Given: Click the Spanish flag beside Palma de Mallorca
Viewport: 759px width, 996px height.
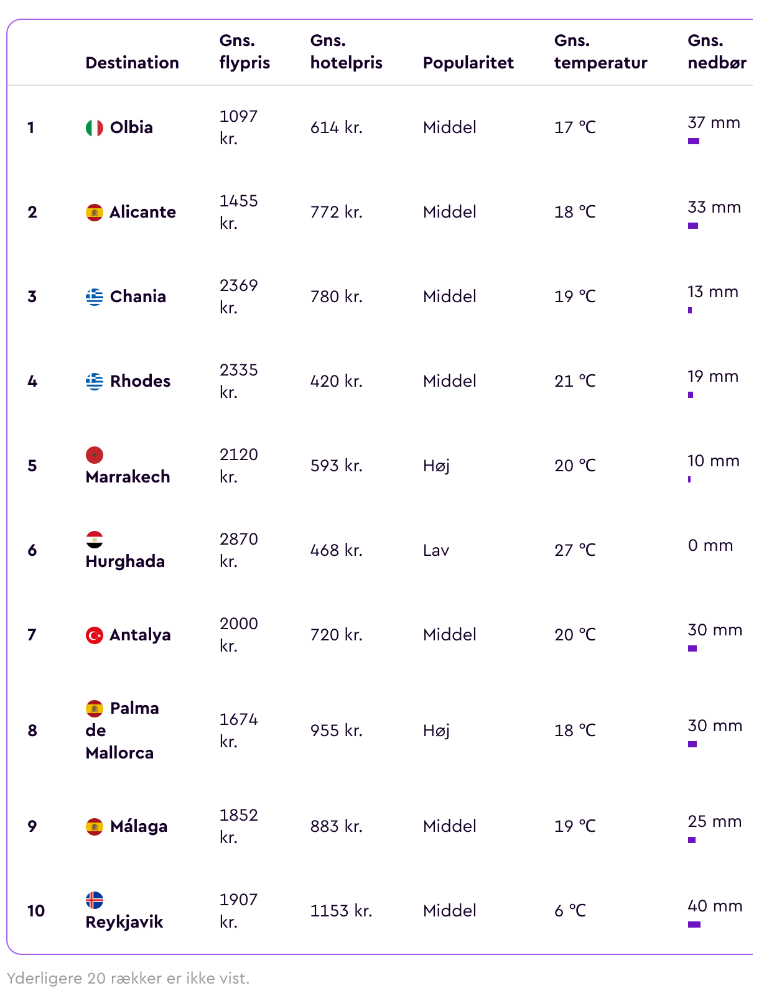Looking at the screenshot, I should (95, 709).
